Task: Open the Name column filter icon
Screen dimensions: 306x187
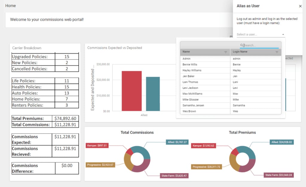Action: point(226,52)
